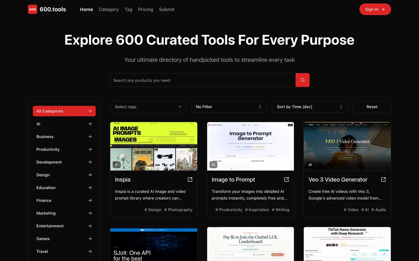Click the #Design tag on Inspia

153,210
